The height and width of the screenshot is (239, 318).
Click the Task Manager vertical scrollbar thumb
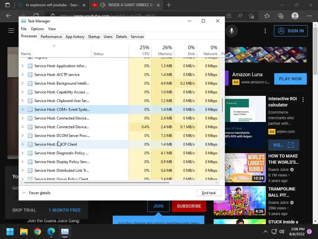(222, 105)
